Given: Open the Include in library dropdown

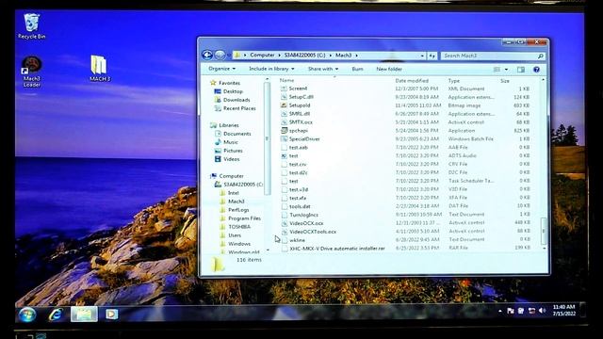Looking at the screenshot, I should 271,69.
